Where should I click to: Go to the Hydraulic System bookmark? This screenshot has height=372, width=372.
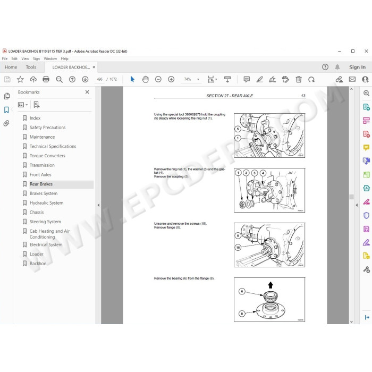tap(47, 203)
